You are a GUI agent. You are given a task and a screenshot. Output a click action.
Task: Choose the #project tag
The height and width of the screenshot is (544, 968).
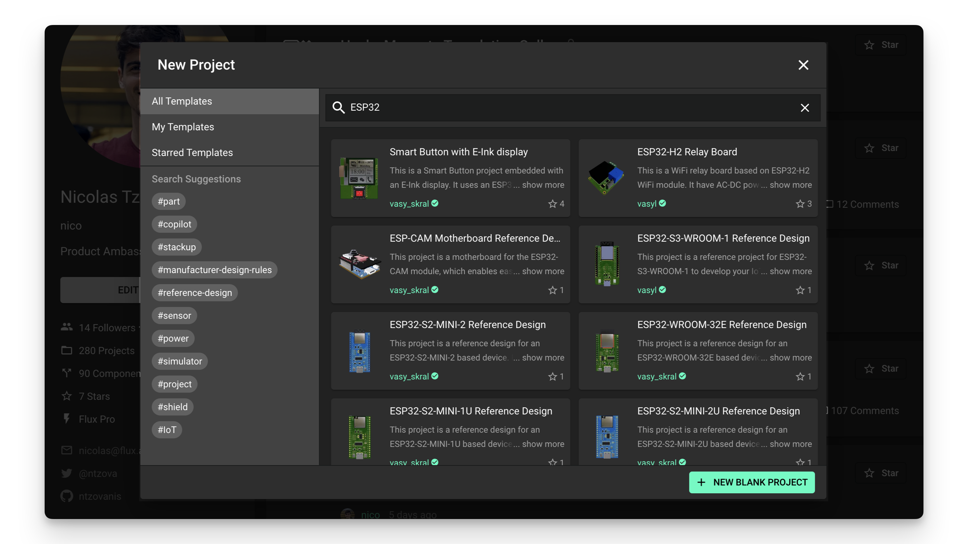pos(174,384)
